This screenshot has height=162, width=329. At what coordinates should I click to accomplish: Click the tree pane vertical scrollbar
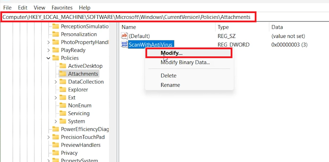[113, 93]
